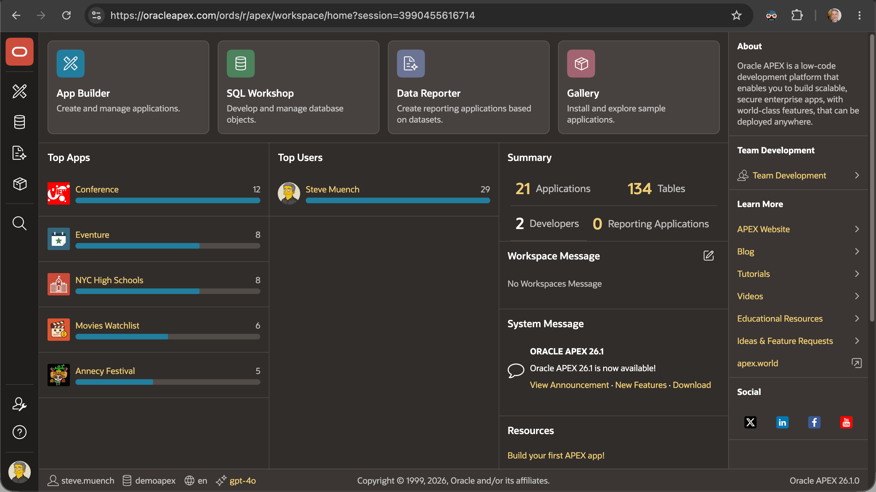Click the demoapex workspace status entry
This screenshot has width=876, height=492.
coord(149,480)
